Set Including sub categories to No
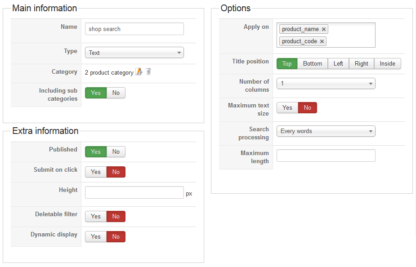The image size is (416, 267). coord(116,93)
